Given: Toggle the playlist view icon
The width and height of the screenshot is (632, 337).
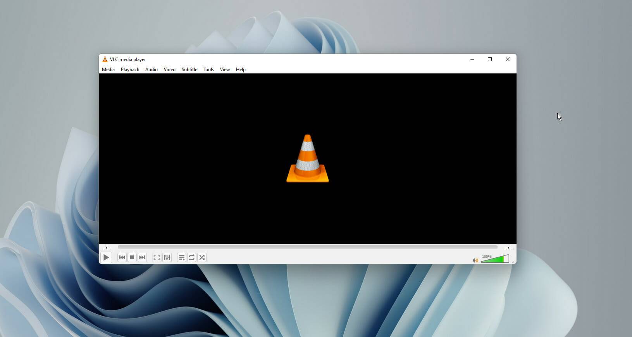Looking at the screenshot, I should tap(182, 257).
